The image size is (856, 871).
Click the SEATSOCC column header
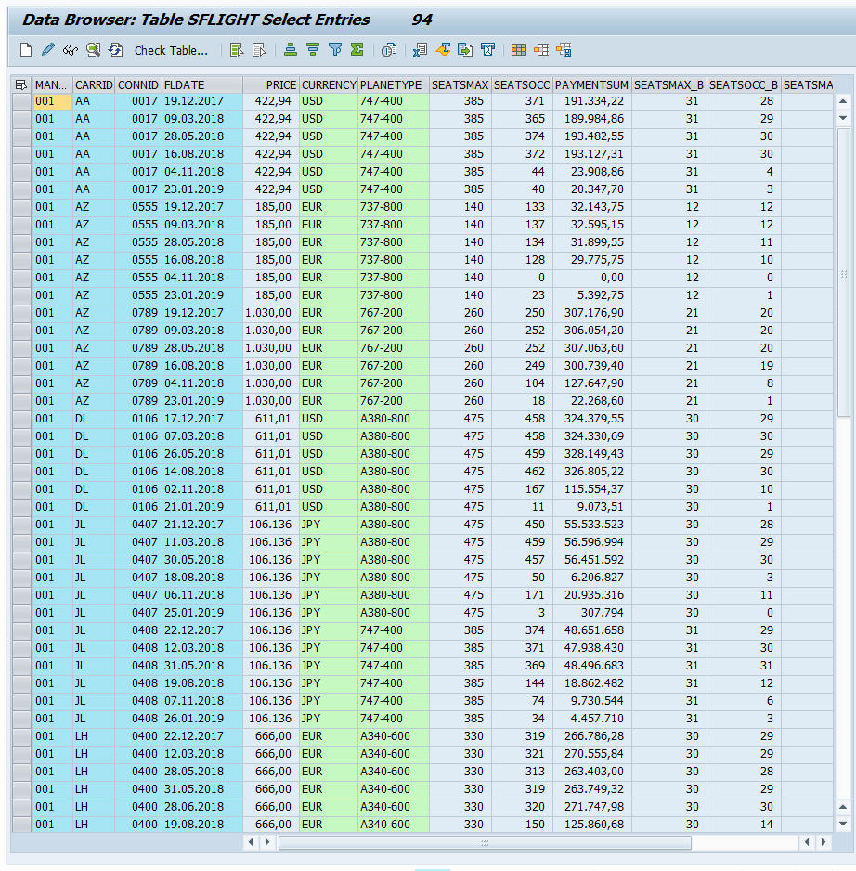coord(522,85)
